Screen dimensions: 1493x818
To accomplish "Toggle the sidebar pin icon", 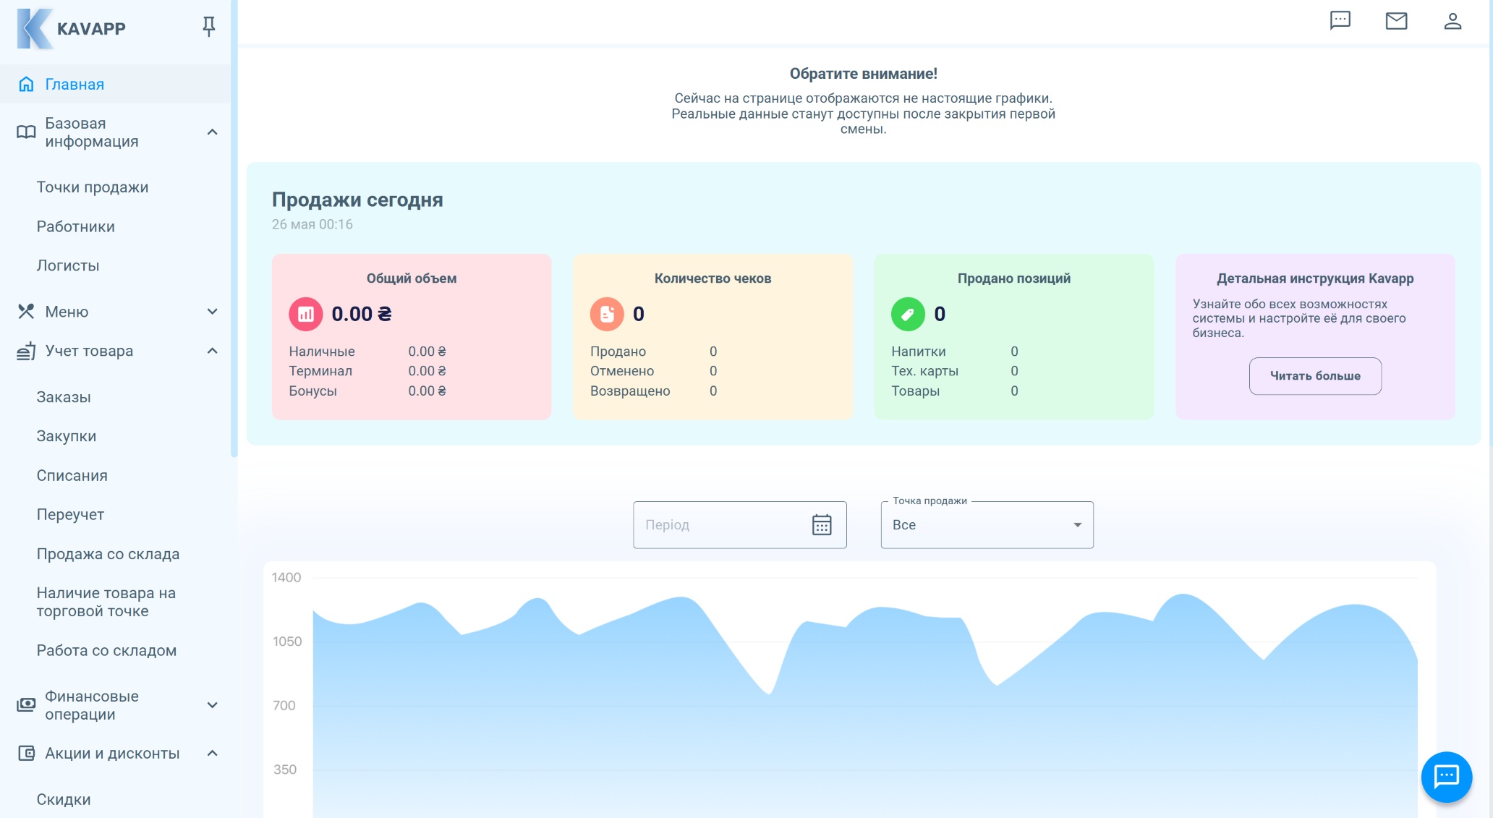I will (x=208, y=27).
